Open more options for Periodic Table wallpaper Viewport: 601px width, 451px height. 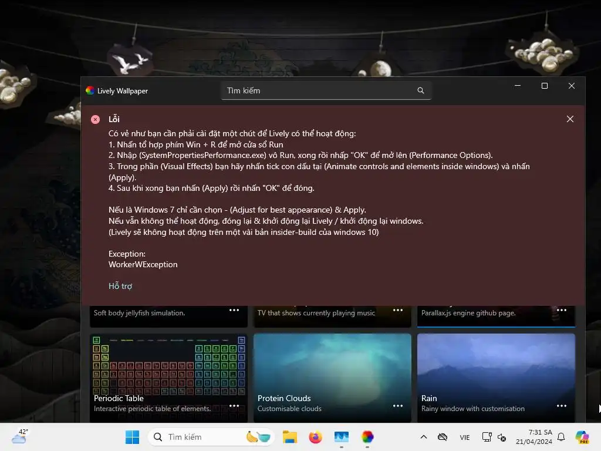tap(234, 406)
